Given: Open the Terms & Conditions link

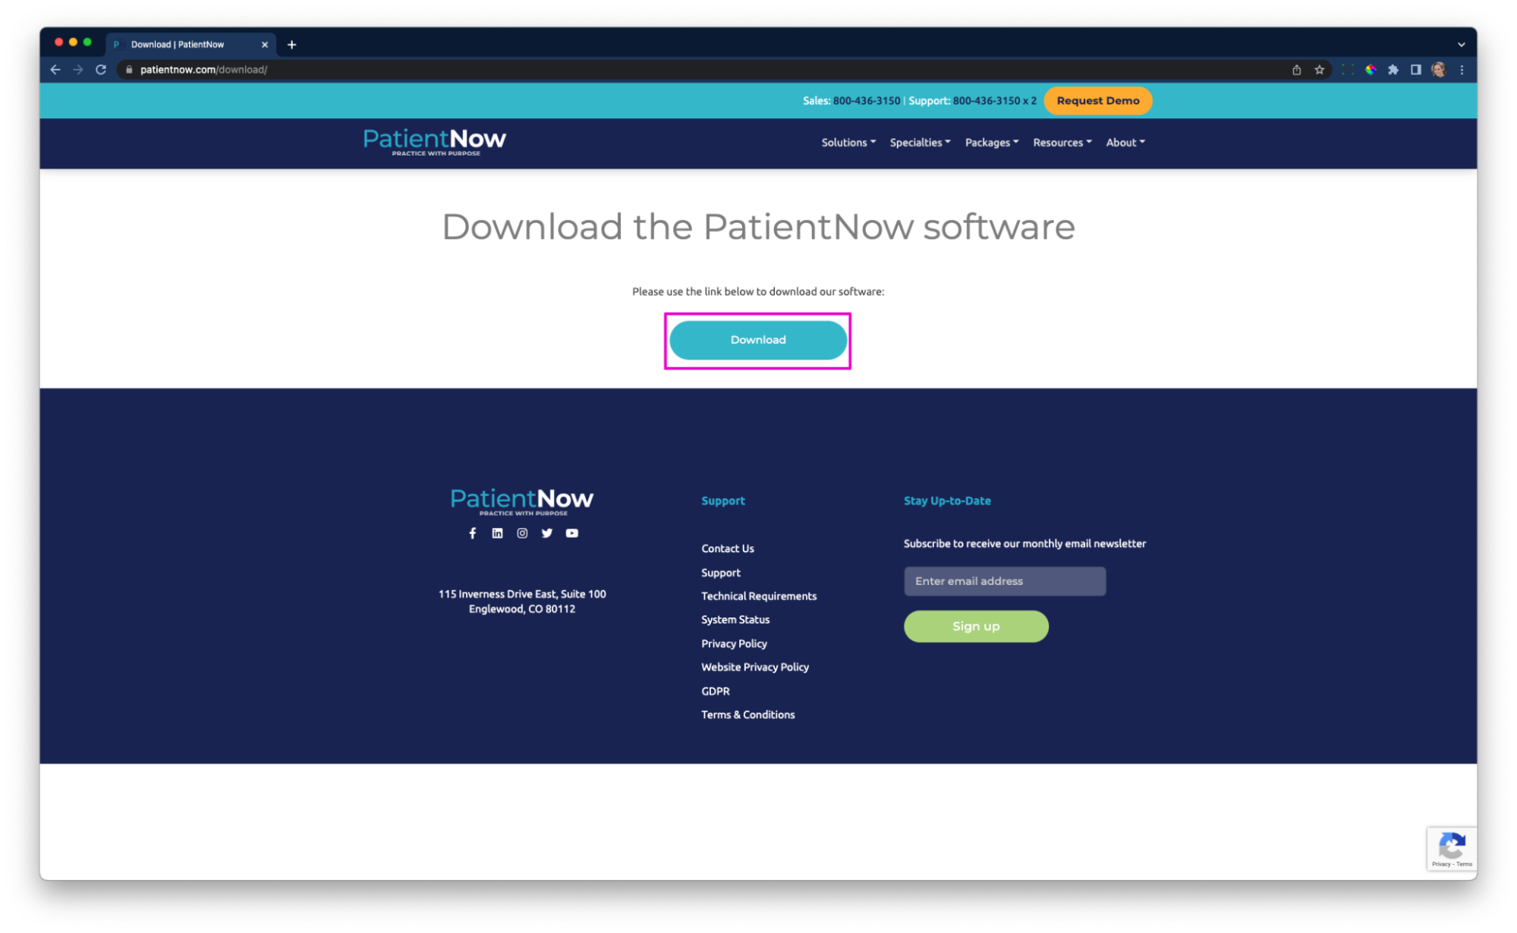Looking at the screenshot, I should (747, 714).
